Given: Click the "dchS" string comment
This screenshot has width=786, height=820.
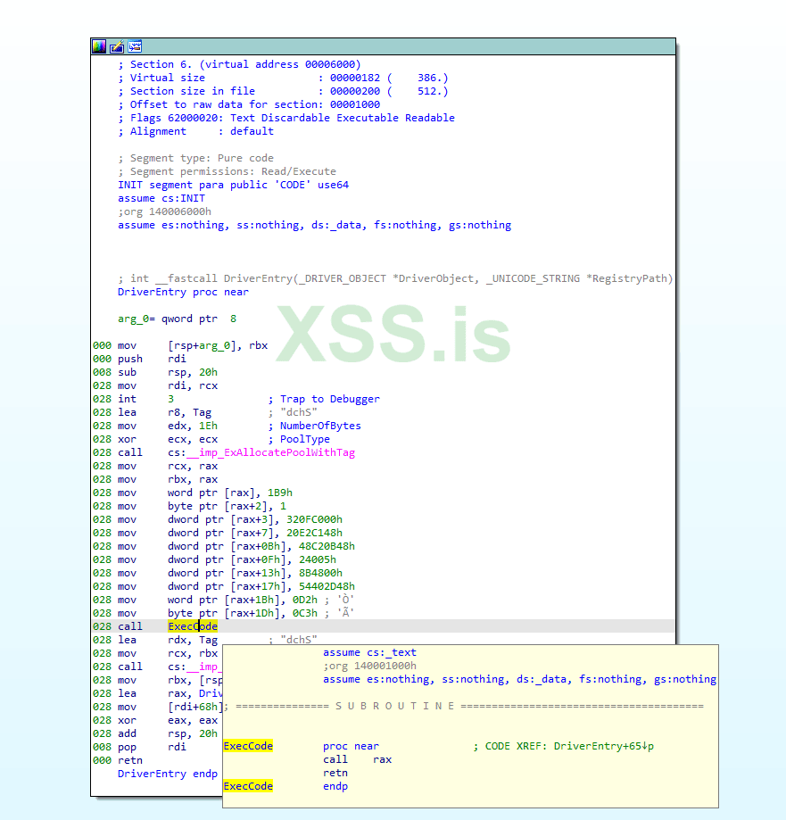Looking at the screenshot, I should coord(298,412).
